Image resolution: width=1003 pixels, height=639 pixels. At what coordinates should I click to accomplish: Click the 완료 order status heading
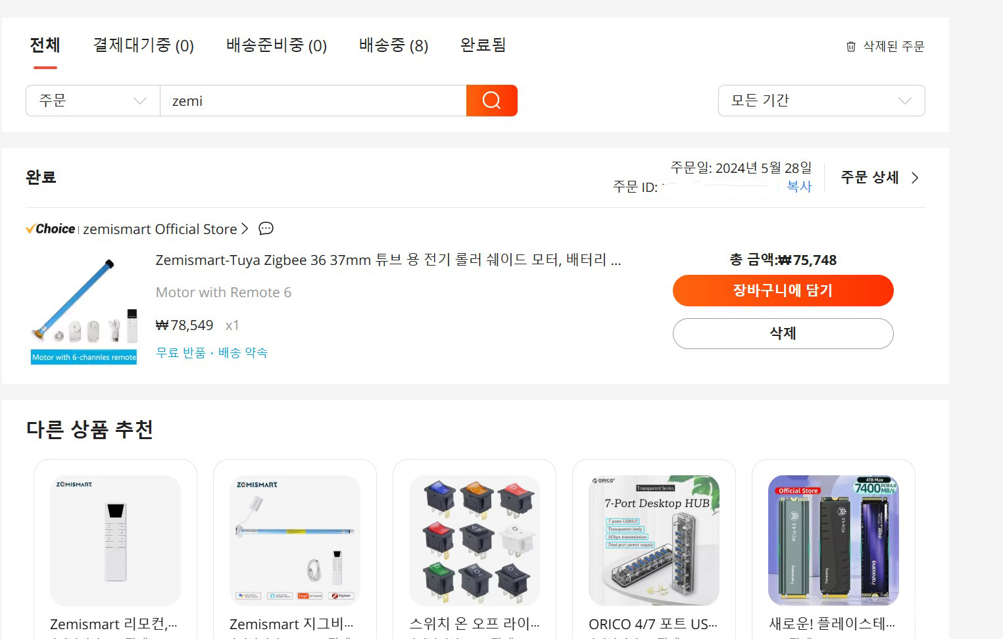click(x=41, y=177)
